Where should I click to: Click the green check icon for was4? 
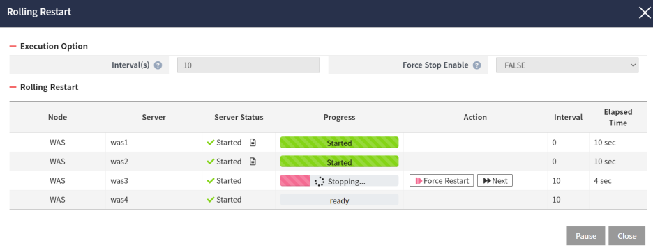[x=211, y=200]
